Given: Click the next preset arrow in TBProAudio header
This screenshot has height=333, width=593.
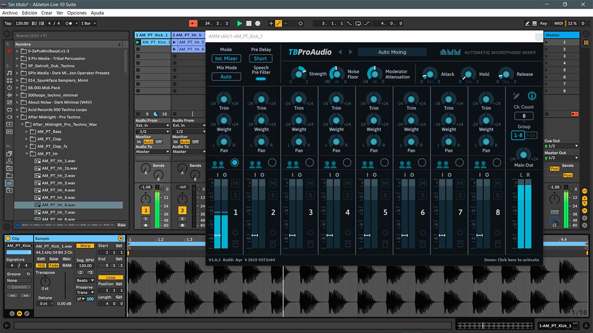Looking at the screenshot, I should (x=351, y=52).
